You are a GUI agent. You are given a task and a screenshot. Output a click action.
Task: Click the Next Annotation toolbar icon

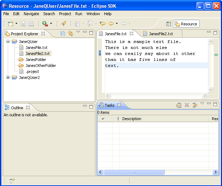(77, 24)
